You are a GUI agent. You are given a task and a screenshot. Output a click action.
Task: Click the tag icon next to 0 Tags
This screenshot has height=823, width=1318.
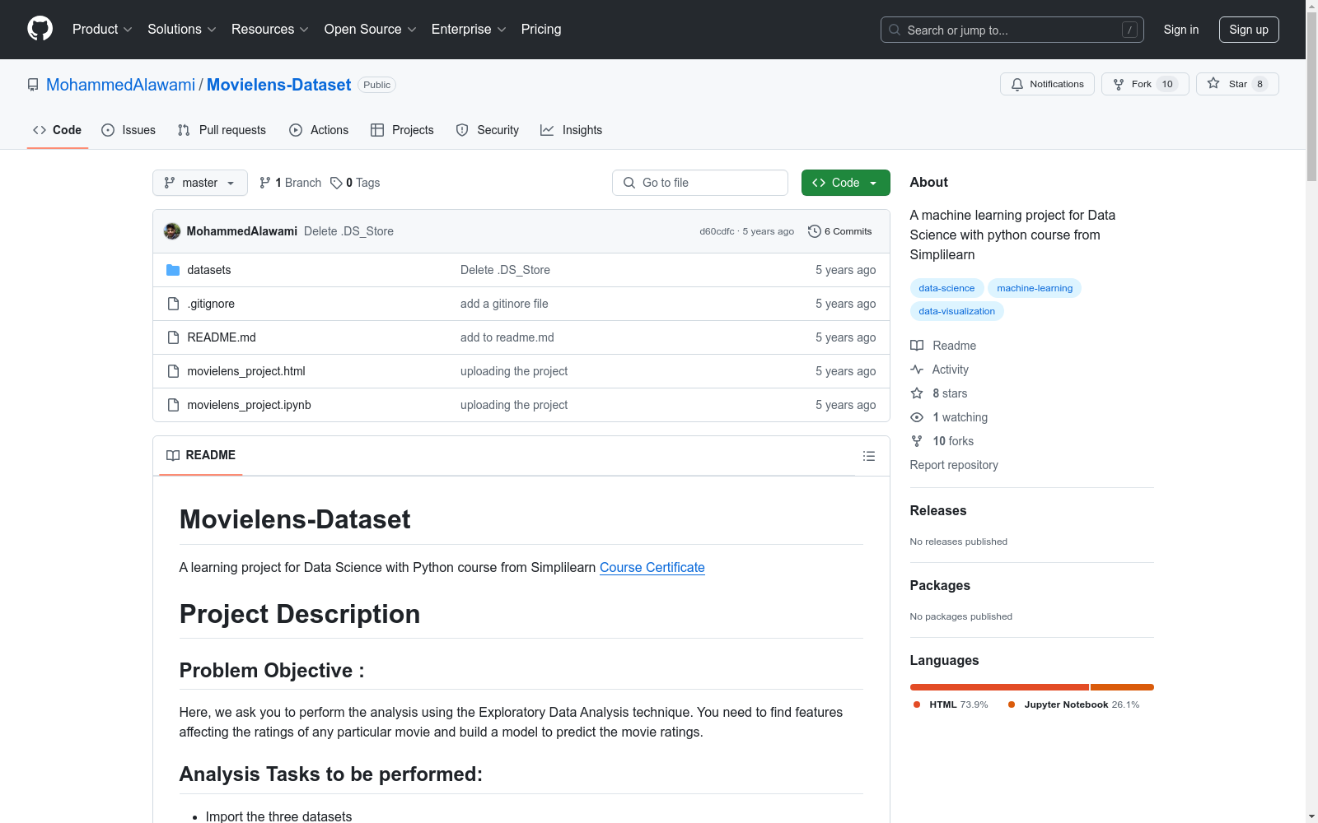point(336,183)
